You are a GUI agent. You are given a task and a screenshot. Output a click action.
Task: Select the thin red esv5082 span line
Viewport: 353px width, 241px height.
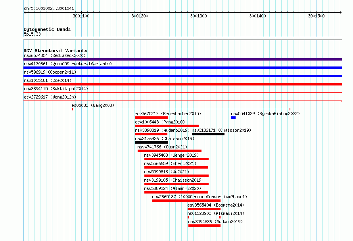[181, 109]
